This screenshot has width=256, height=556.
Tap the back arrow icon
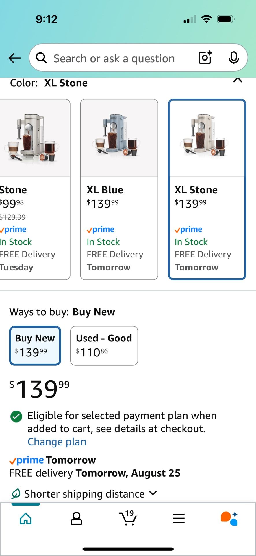14,58
